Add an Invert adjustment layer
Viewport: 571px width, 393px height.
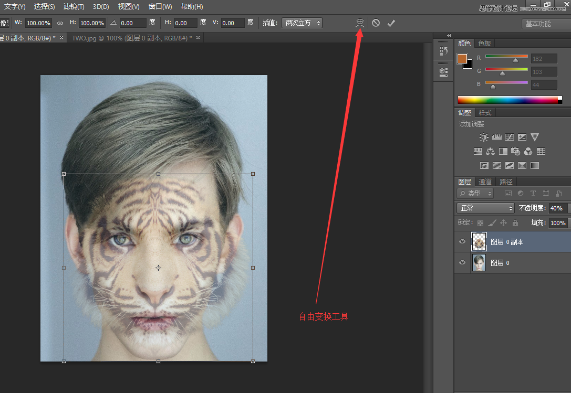click(x=484, y=166)
